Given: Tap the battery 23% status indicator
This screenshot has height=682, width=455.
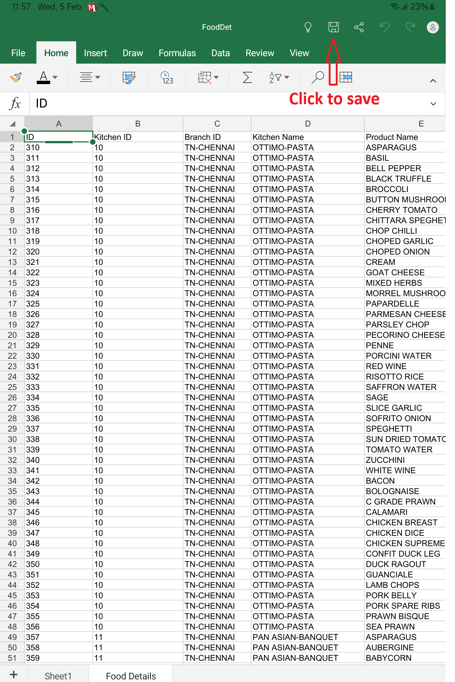Looking at the screenshot, I should click(x=422, y=7).
